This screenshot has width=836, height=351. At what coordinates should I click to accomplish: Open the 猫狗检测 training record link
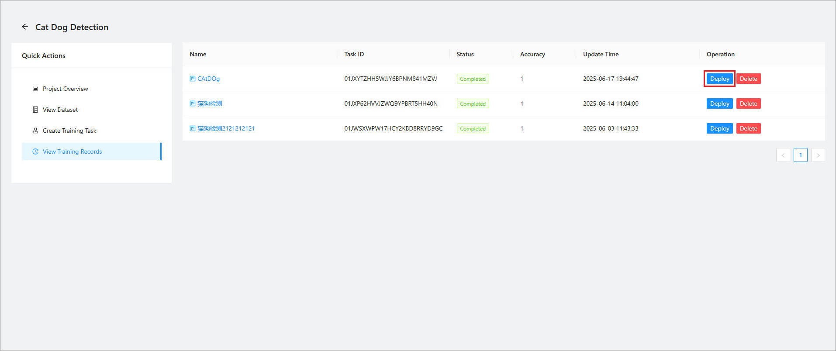pyautogui.click(x=210, y=103)
